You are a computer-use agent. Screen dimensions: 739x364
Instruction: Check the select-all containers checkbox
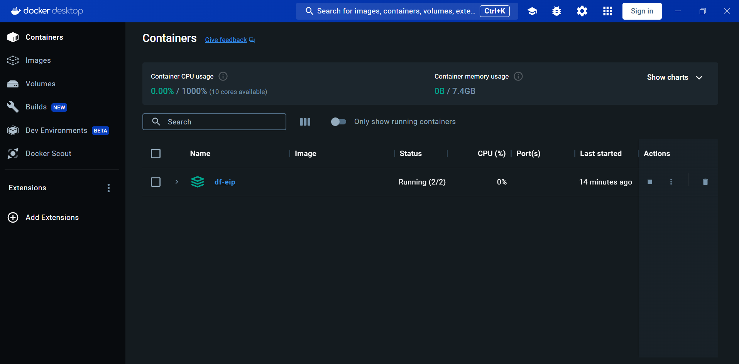pyautogui.click(x=156, y=154)
